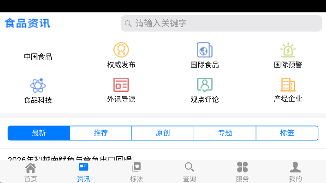This screenshot has height=183, width=326.
Task: Select the 最新 tab
Action: point(39,133)
